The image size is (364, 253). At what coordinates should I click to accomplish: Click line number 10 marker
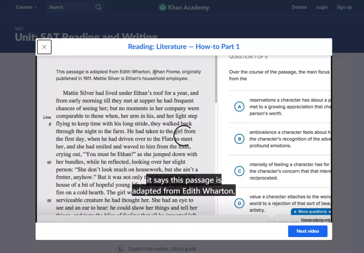pos(49,162)
